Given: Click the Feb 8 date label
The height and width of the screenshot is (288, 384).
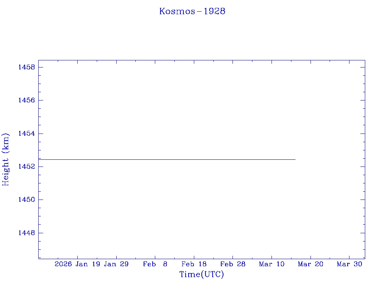Looking at the screenshot, I should [155, 264].
